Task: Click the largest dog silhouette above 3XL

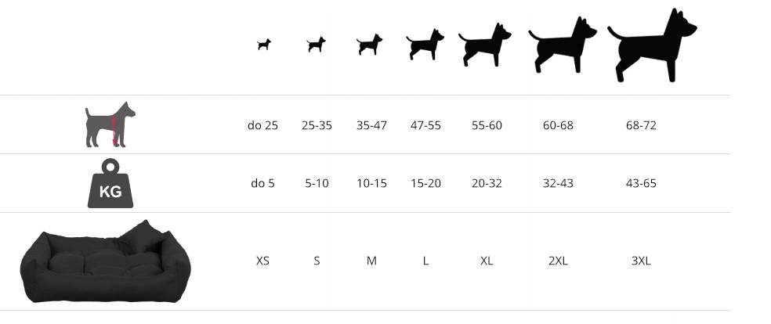Action: 652,45
